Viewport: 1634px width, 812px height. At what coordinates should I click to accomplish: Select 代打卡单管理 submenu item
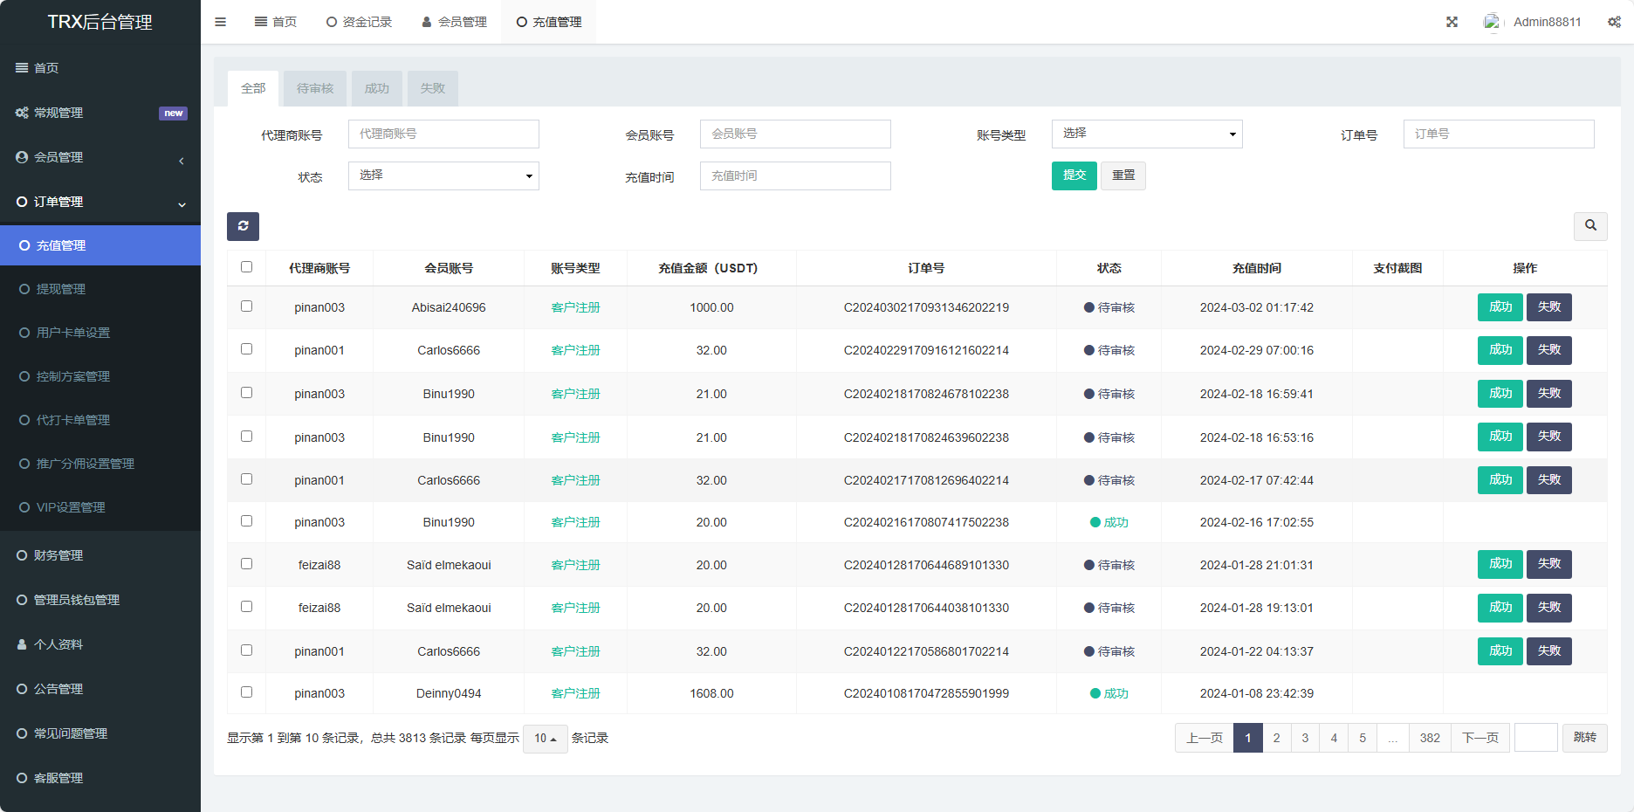click(100, 420)
